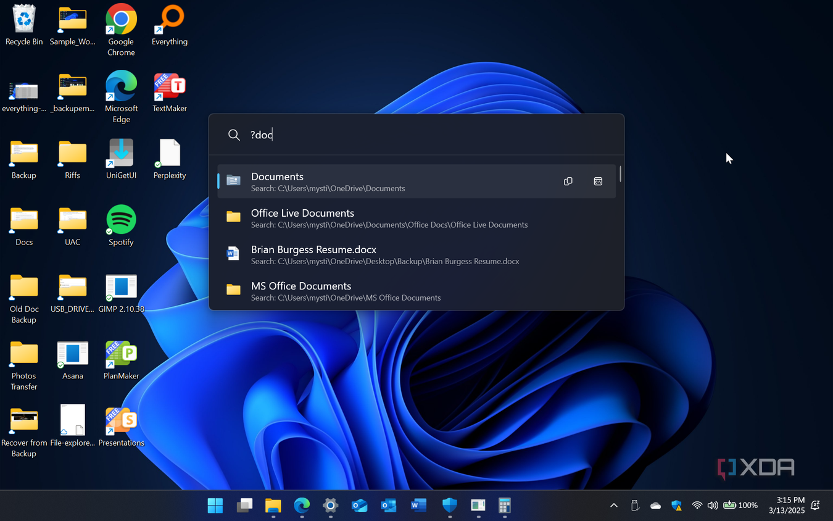Open Windows Security shield on taskbar
The width and height of the screenshot is (833, 521).
(449, 506)
